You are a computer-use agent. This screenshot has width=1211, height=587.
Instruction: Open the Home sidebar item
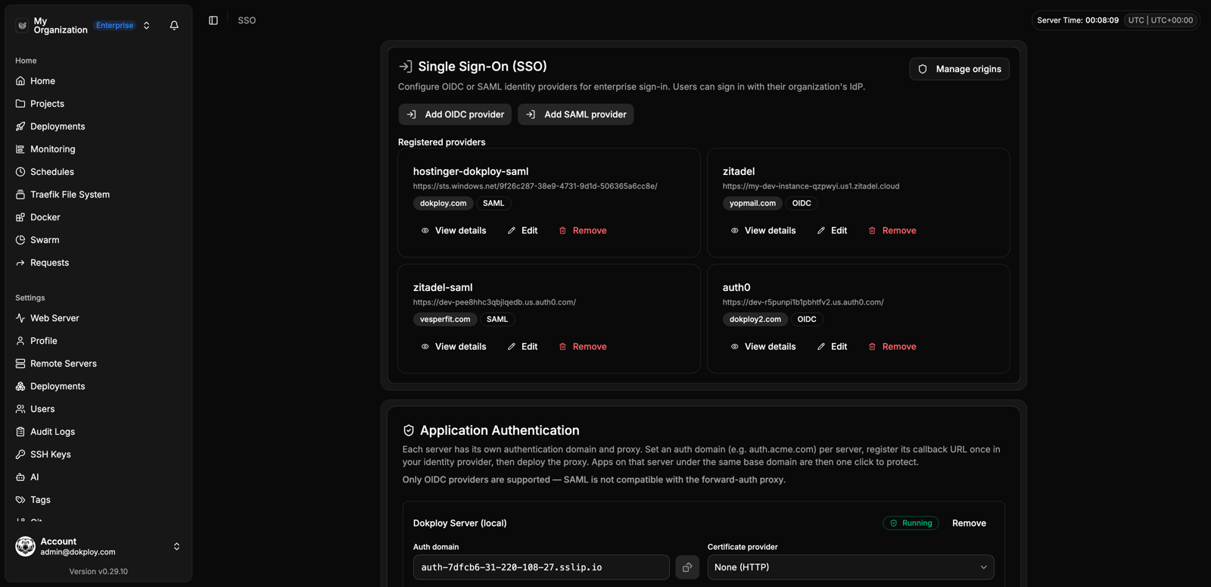[x=98, y=81]
